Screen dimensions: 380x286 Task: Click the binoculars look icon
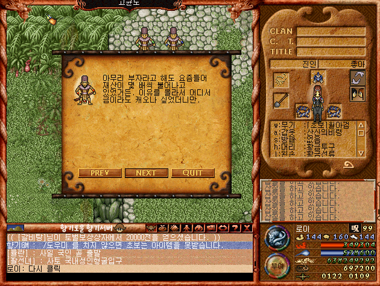(x=198, y=228)
